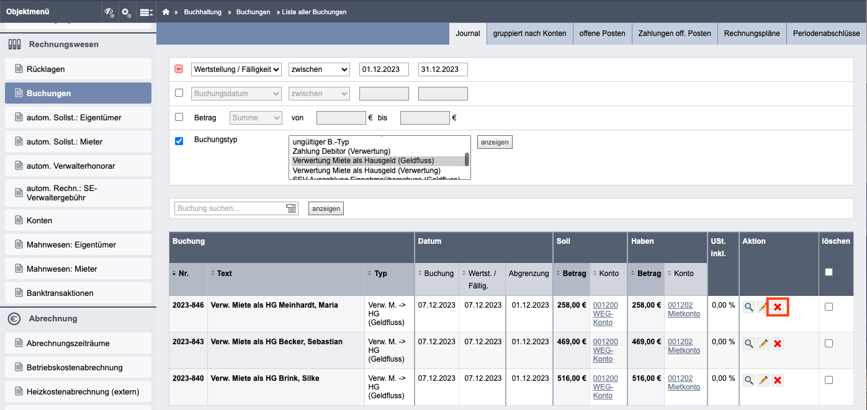Viewport: 867px width, 410px height.
Task: Mark booking 2023-840 for deletion
Action: (x=829, y=380)
